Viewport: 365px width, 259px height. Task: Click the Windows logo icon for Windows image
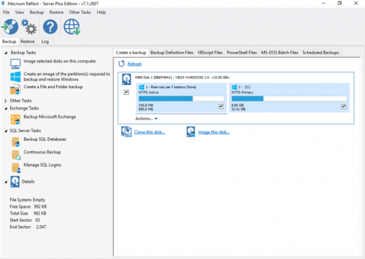16,77
